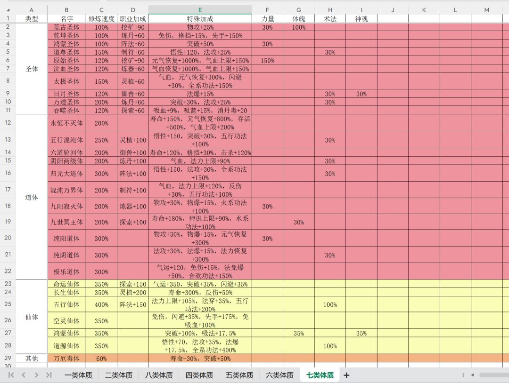Viewport: 509px width, 383px height.
Task: Click the 寿命-30%，突破+50% cell
Action: [x=200, y=359]
